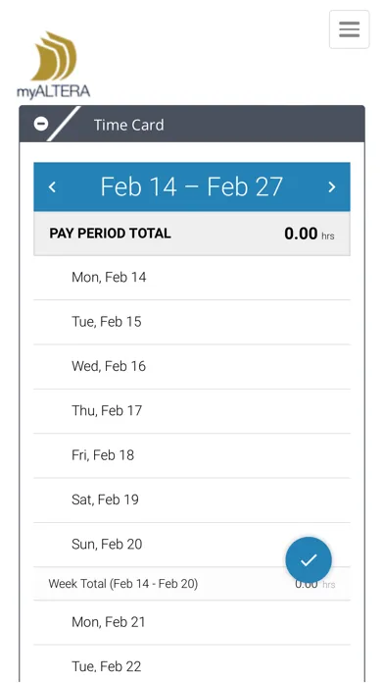Viewport: 384px width, 683px height.
Task: Select the Feb 14 – Feb 27 period header
Action: click(x=192, y=186)
